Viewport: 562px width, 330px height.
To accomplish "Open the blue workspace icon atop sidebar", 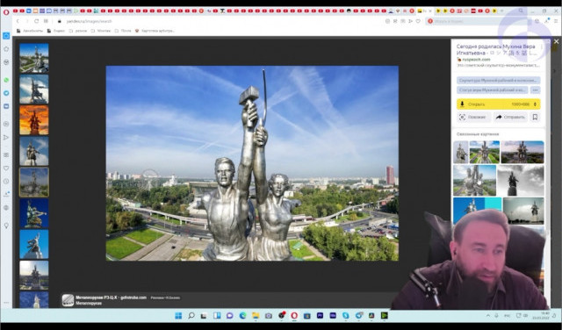I will (x=6, y=36).
